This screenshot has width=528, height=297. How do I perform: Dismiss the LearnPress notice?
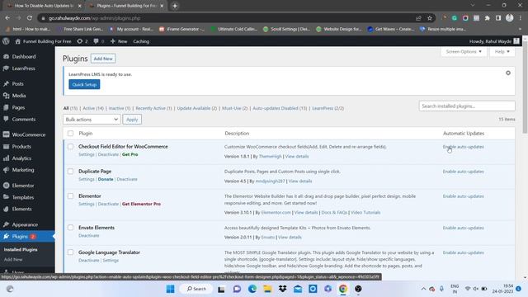(x=508, y=73)
